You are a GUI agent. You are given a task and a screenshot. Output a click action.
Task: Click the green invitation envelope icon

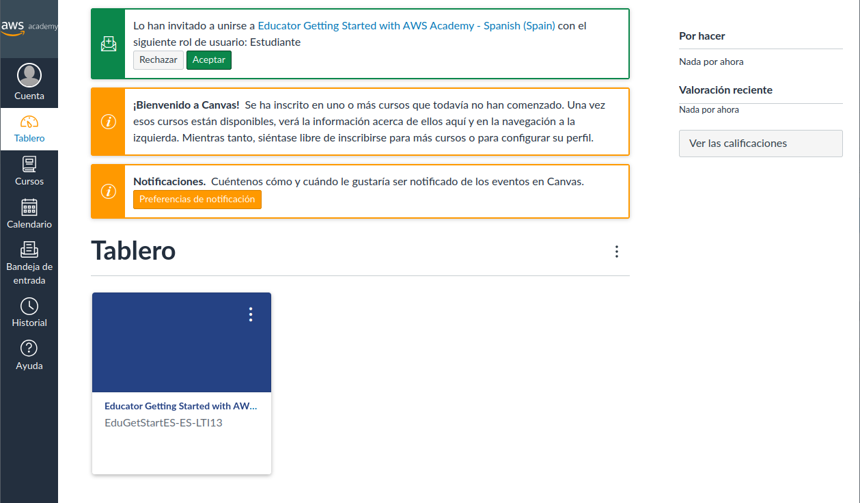[108, 44]
